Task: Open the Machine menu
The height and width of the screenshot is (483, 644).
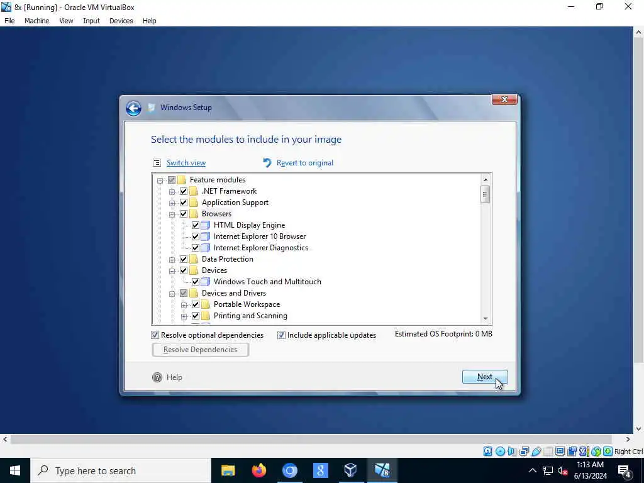Action: [37, 21]
